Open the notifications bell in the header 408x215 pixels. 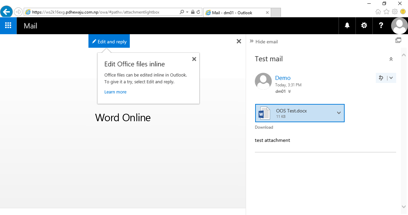point(347,26)
